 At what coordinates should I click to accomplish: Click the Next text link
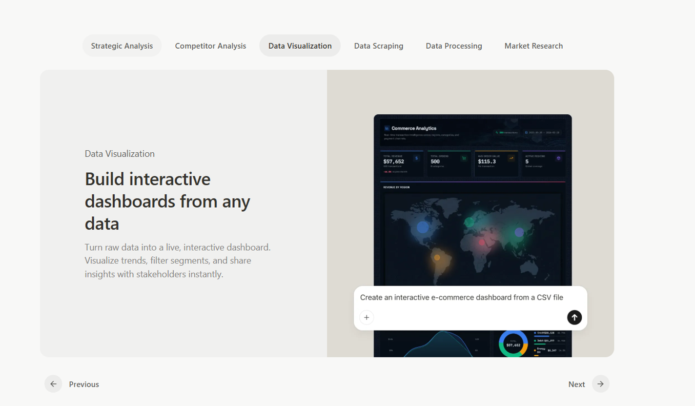(x=577, y=384)
